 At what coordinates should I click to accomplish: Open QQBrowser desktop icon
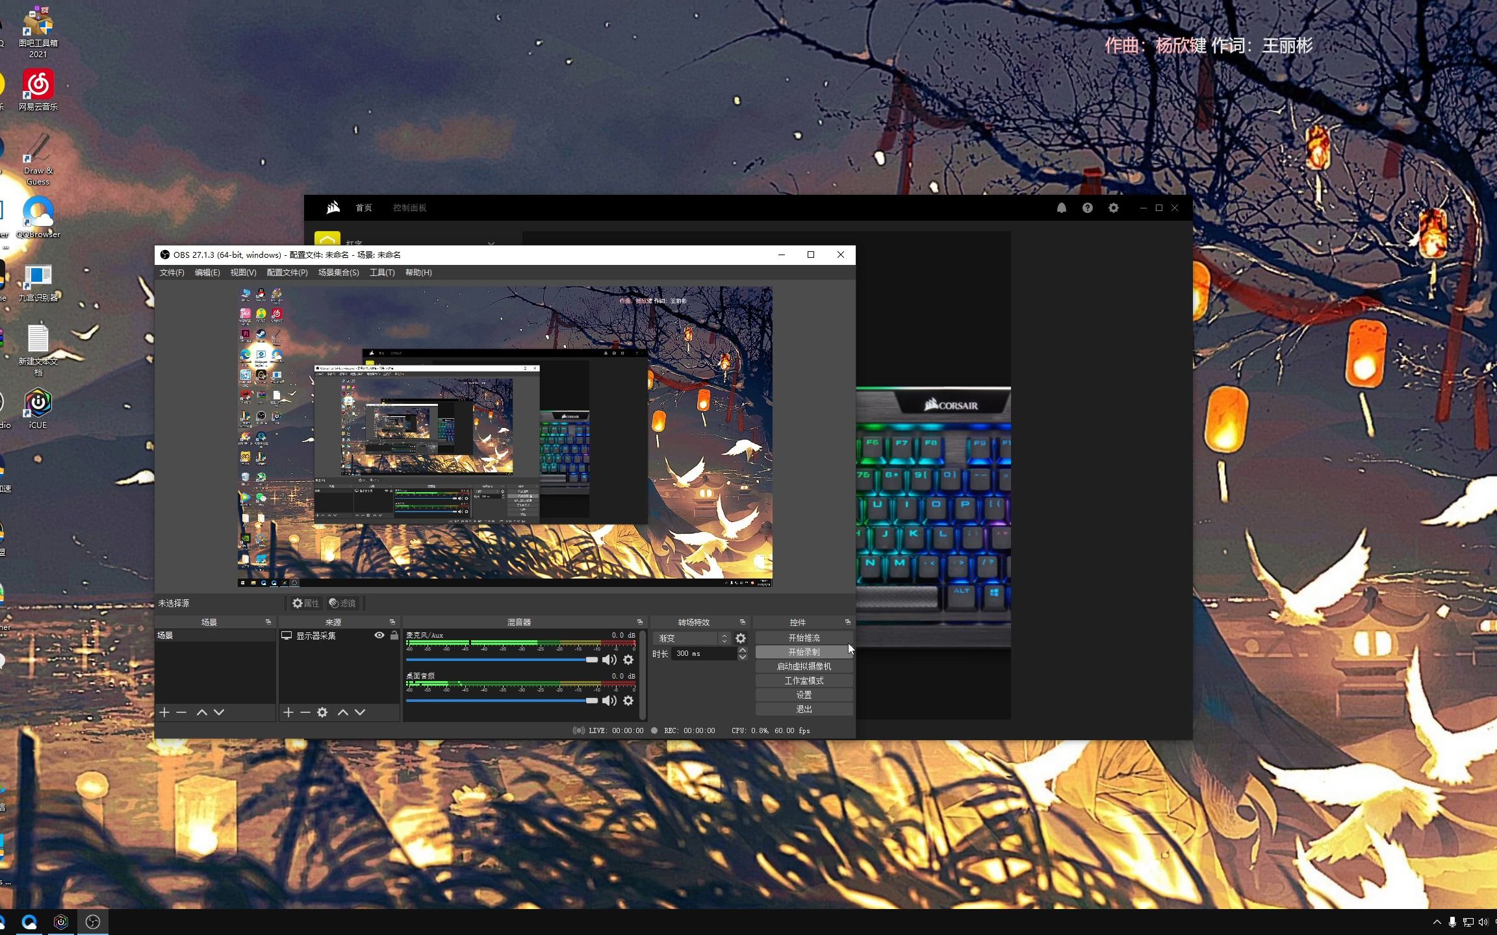38,218
